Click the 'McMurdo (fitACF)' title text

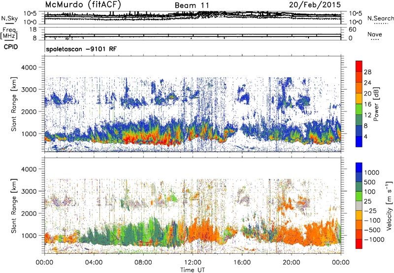click(x=83, y=4)
